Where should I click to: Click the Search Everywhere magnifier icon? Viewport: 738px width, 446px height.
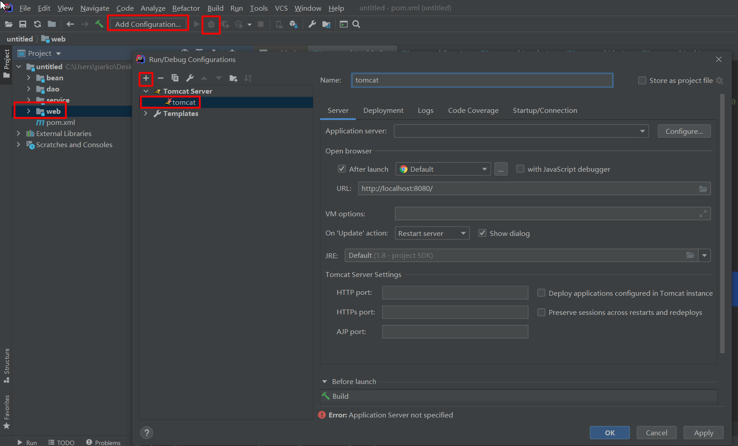(356, 24)
